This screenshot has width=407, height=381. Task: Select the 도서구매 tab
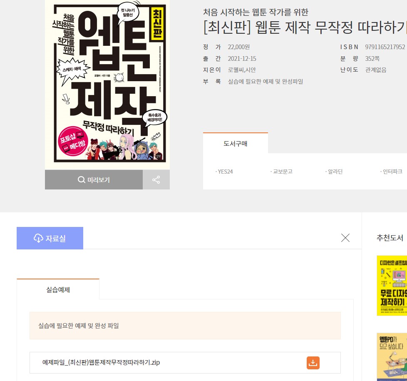coord(236,143)
